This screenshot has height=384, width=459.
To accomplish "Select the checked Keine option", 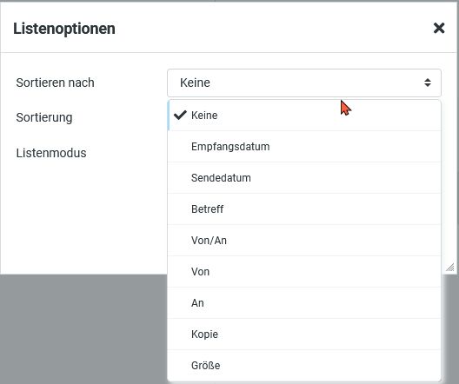I will click(304, 116).
